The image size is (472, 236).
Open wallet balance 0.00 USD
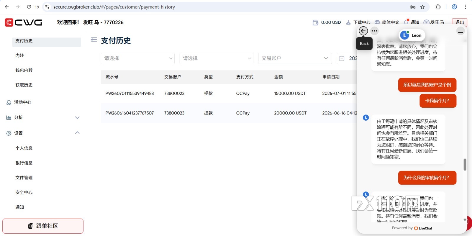point(327,22)
